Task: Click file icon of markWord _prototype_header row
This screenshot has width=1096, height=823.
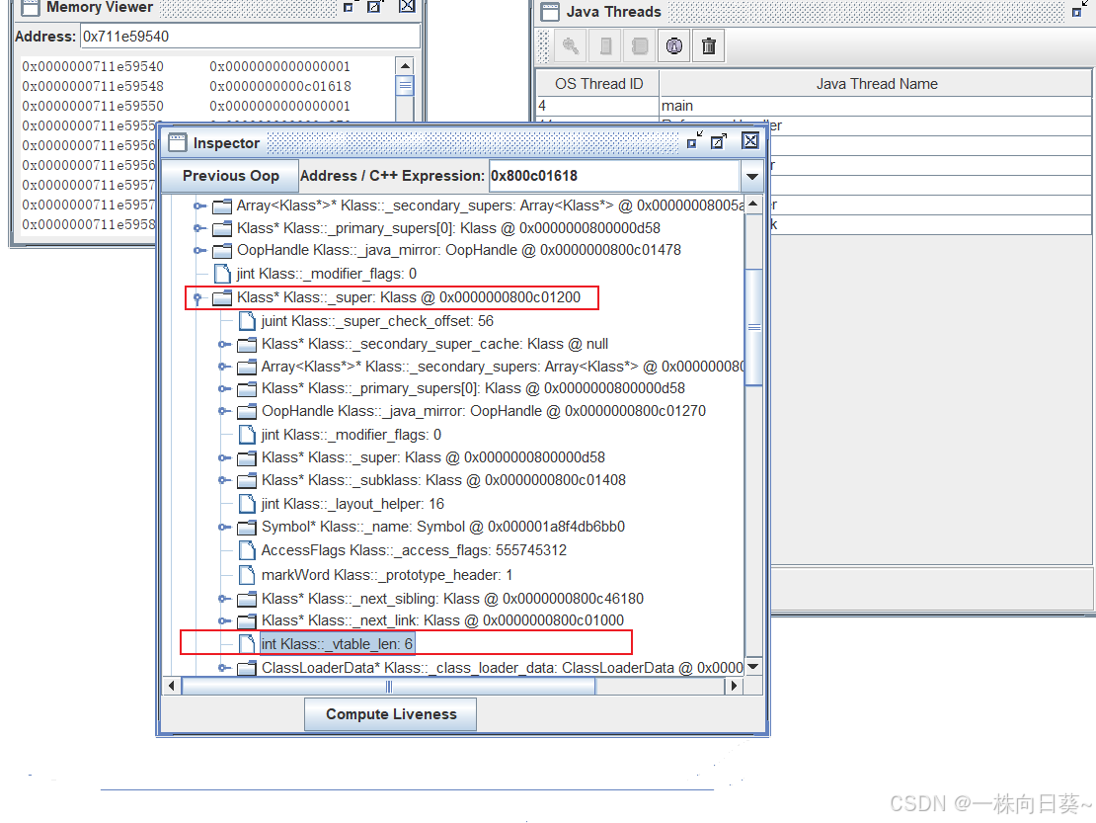Action: [247, 575]
